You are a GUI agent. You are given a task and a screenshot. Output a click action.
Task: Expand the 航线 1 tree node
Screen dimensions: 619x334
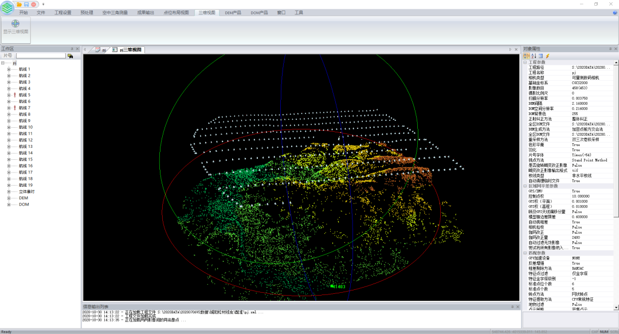pyautogui.click(x=9, y=69)
